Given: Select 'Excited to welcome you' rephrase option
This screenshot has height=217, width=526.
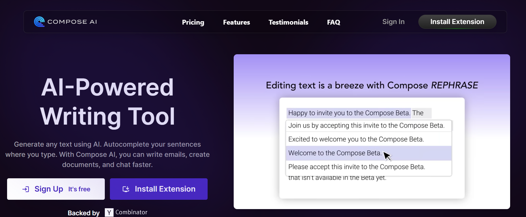Looking at the screenshot, I should [369, 139].
